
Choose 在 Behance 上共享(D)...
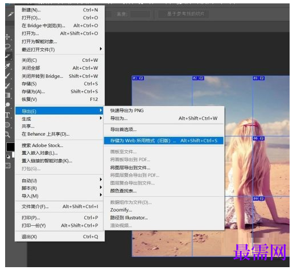[x=60, y=134]
